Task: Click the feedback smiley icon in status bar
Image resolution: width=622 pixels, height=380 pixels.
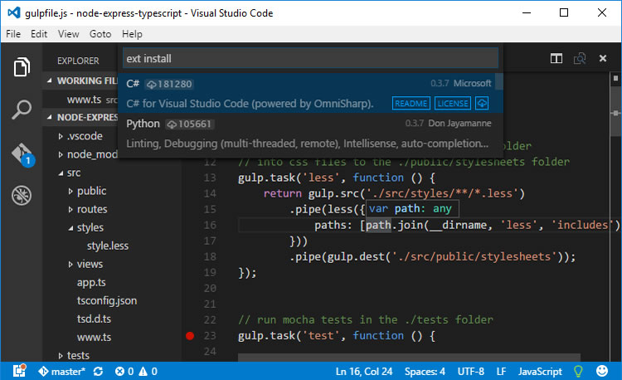Action: (602, 371)
